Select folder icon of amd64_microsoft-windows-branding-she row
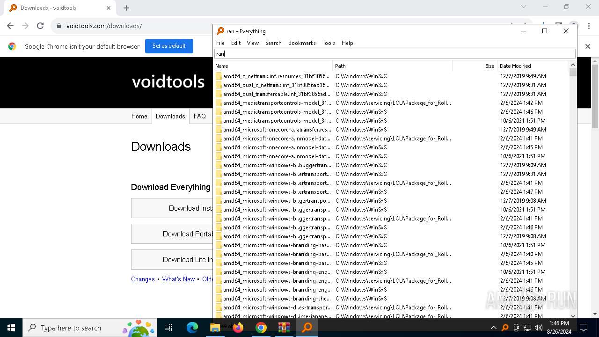The image size is (599, 337). click(219, 298)
